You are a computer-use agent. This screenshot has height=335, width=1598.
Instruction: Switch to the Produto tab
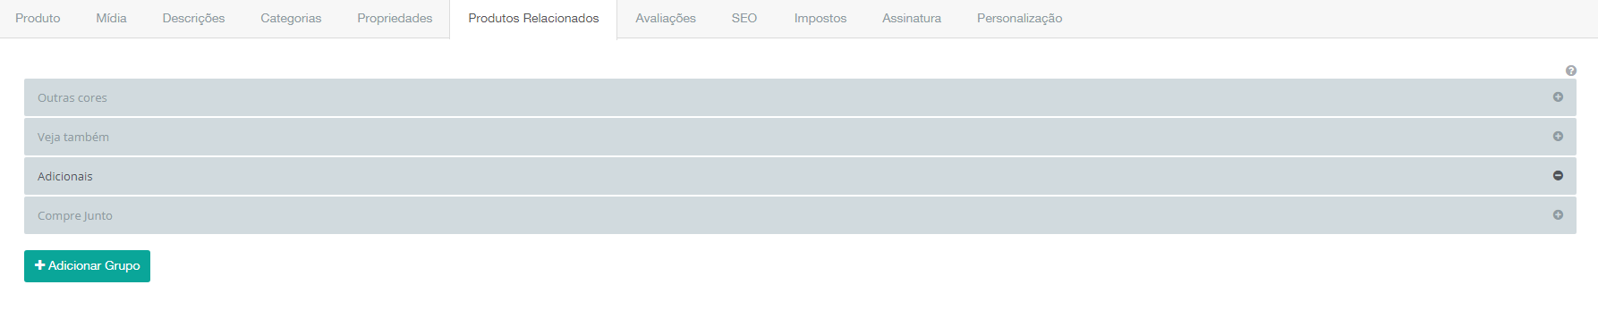[38, 19]
